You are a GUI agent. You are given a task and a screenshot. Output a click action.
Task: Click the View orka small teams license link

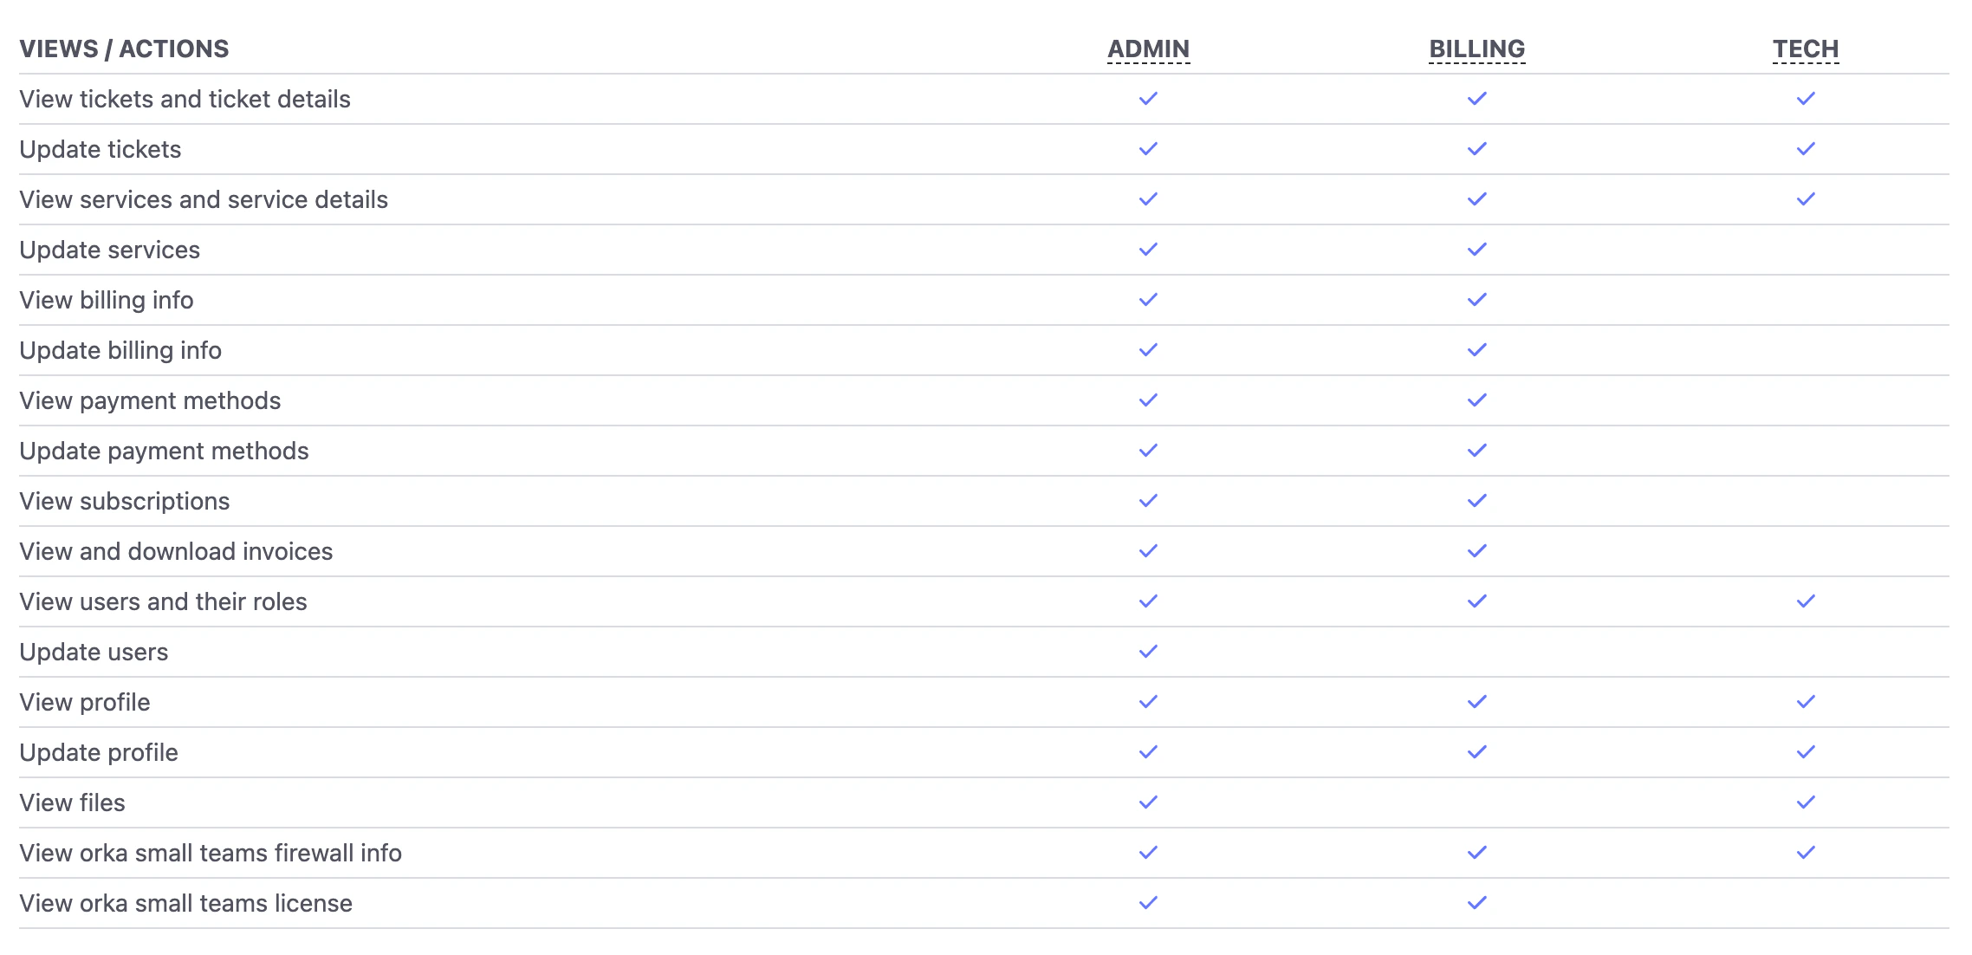[x=186, y=903]
